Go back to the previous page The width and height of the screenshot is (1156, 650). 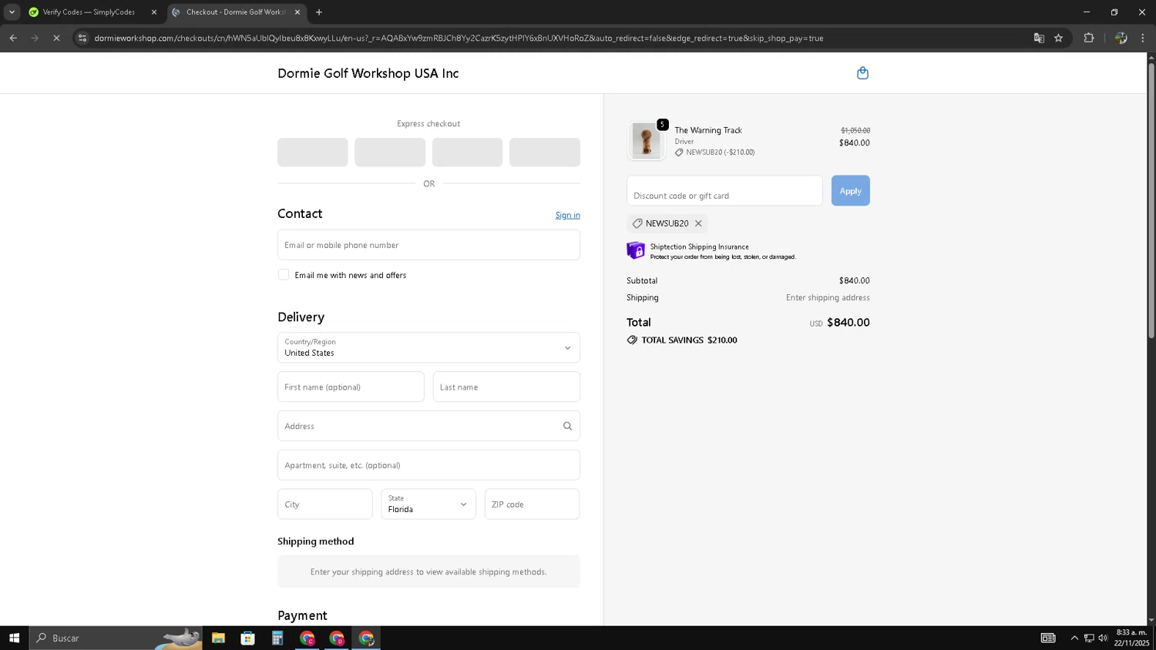pyautogui.click(x=13, y=38)
